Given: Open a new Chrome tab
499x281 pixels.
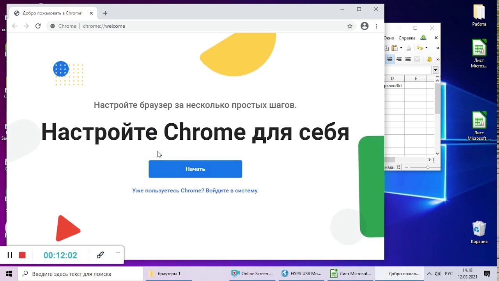Looking at the screenshot, I should (x=105, y=13).
